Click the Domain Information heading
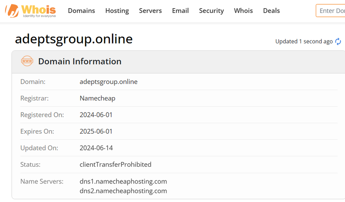The height and width of the screenshot is (202, 345). point(80,61)
